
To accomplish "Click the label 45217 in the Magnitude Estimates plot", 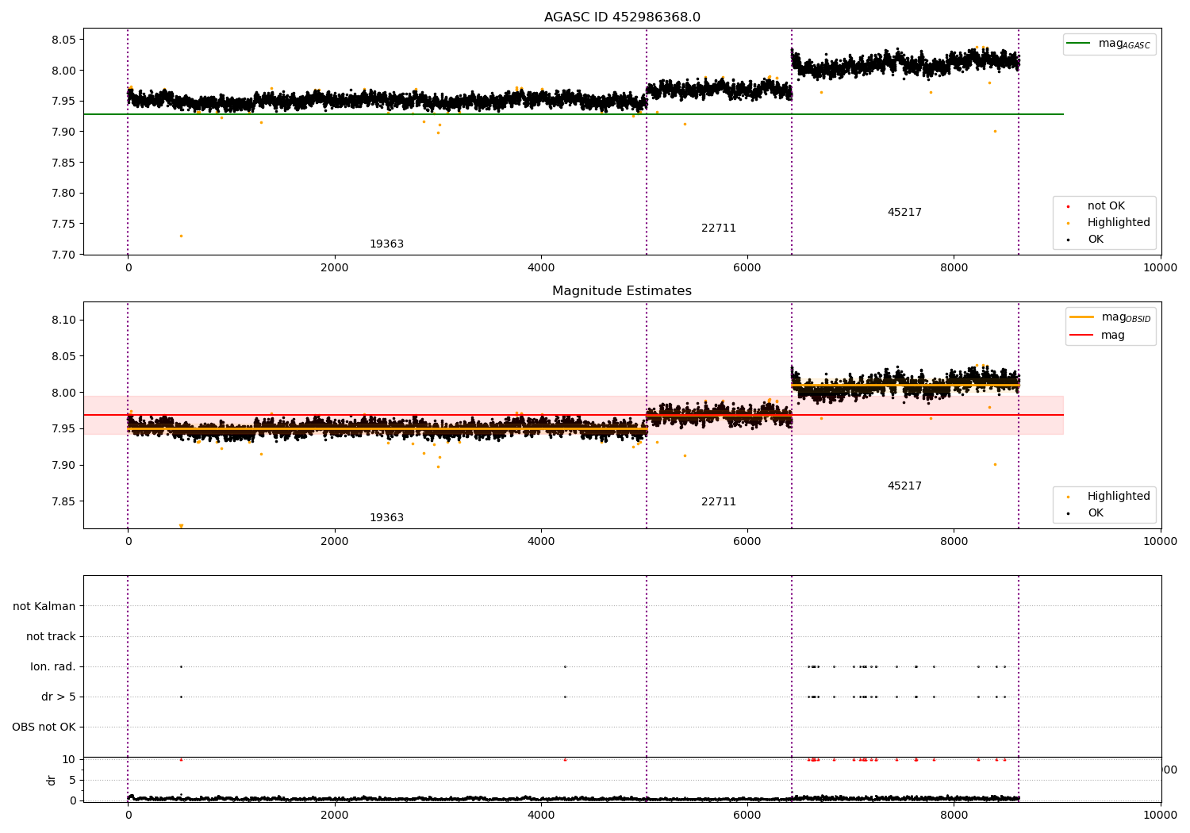I will click(904, 486).
